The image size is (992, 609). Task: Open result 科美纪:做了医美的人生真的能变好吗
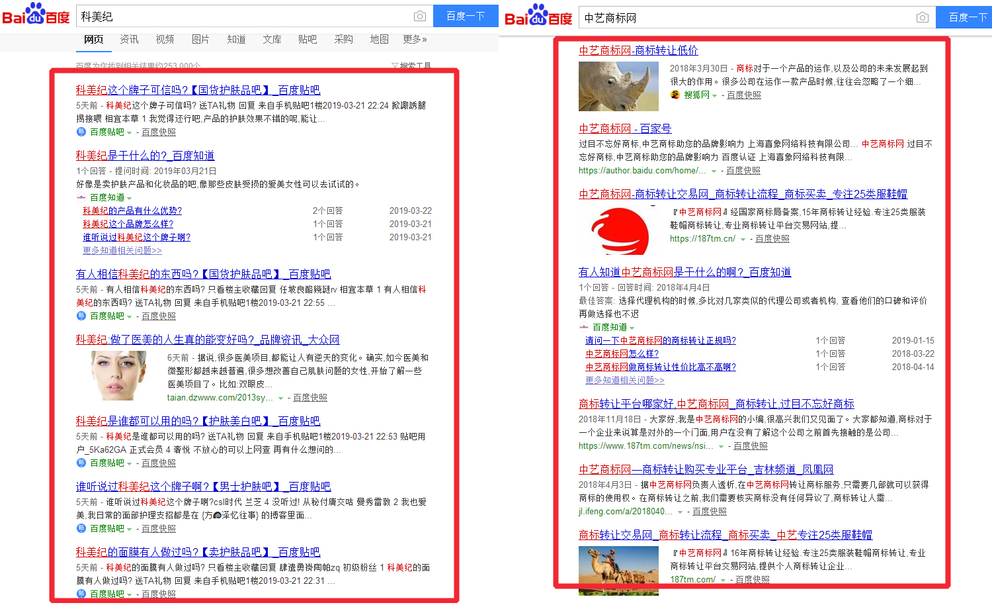click(208, 340)
